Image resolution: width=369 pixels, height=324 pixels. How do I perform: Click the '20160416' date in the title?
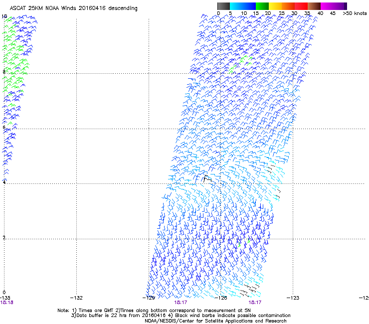92,8
